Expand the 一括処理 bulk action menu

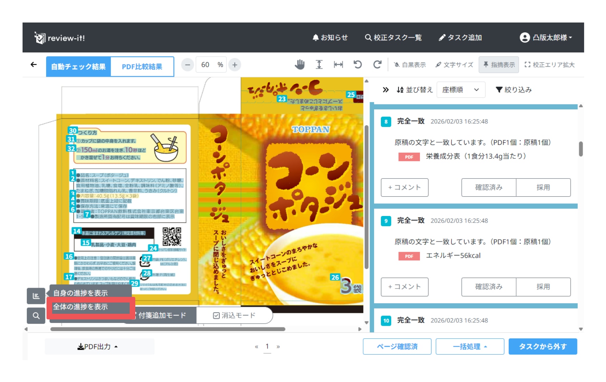pyautogui.click(x=470, y=347)
